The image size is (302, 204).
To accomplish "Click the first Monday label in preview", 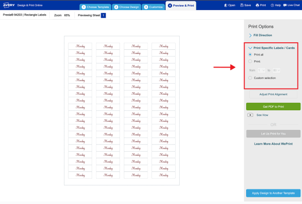I will pyautogui.click(x=80, y=46).
